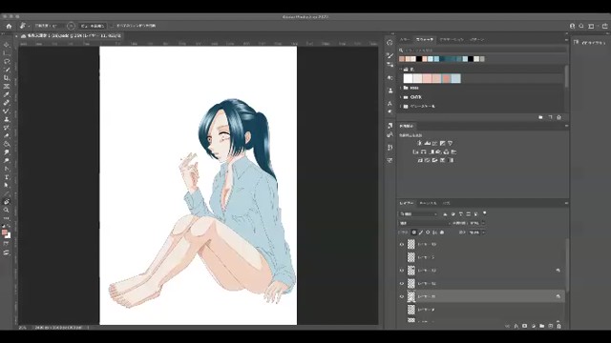The height and width of the screenshot is (343, 611).
Task: Switch to the Color panel tab
Action: [405, 40]
